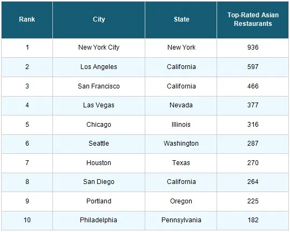The width and height of the screenshot is (290, 232).
Task: Click the Rank column header
Action: 27,19
